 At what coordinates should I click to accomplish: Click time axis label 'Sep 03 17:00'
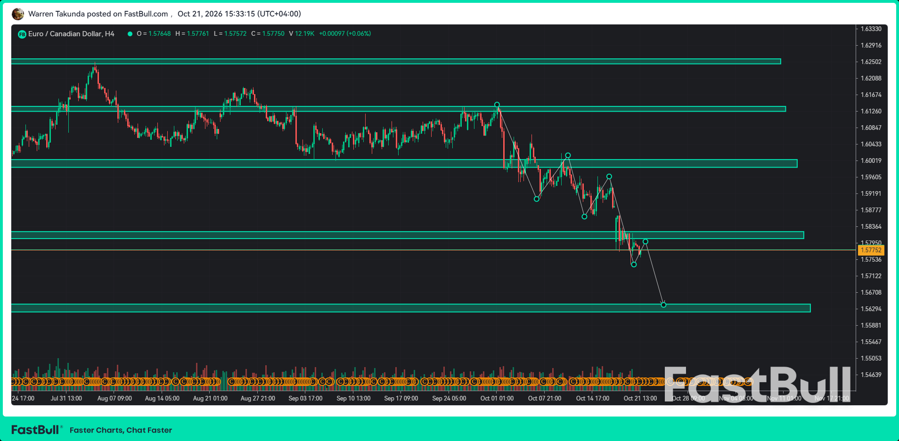pos(305,398)
